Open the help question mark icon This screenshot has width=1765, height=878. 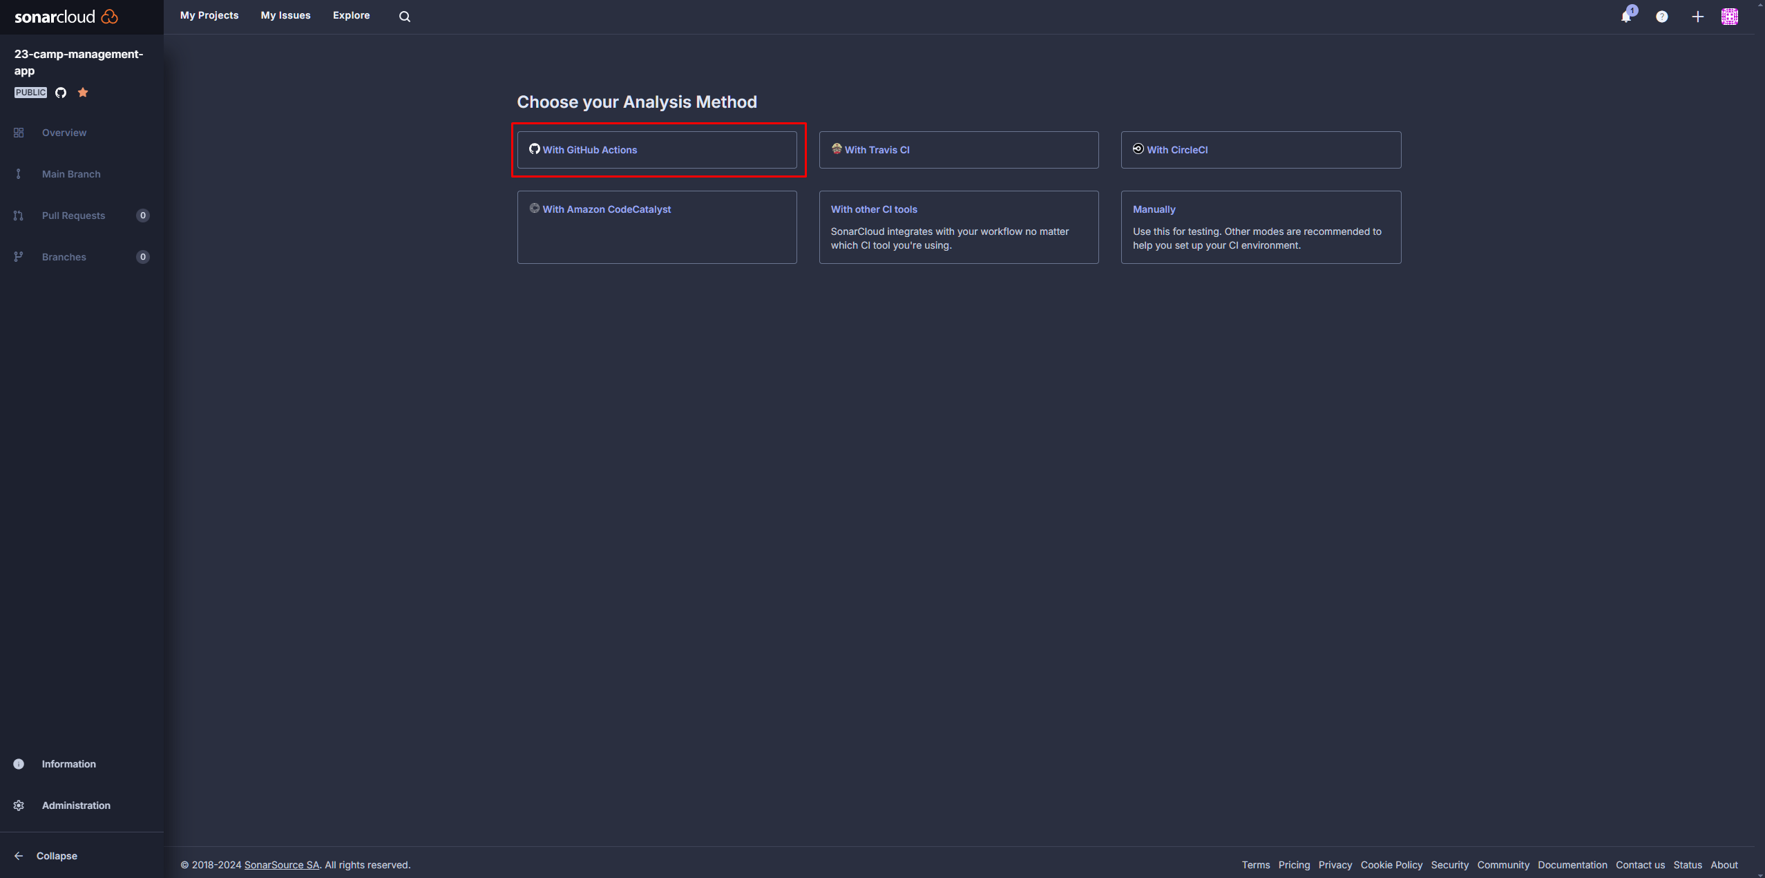click(x=1662, y=17)
